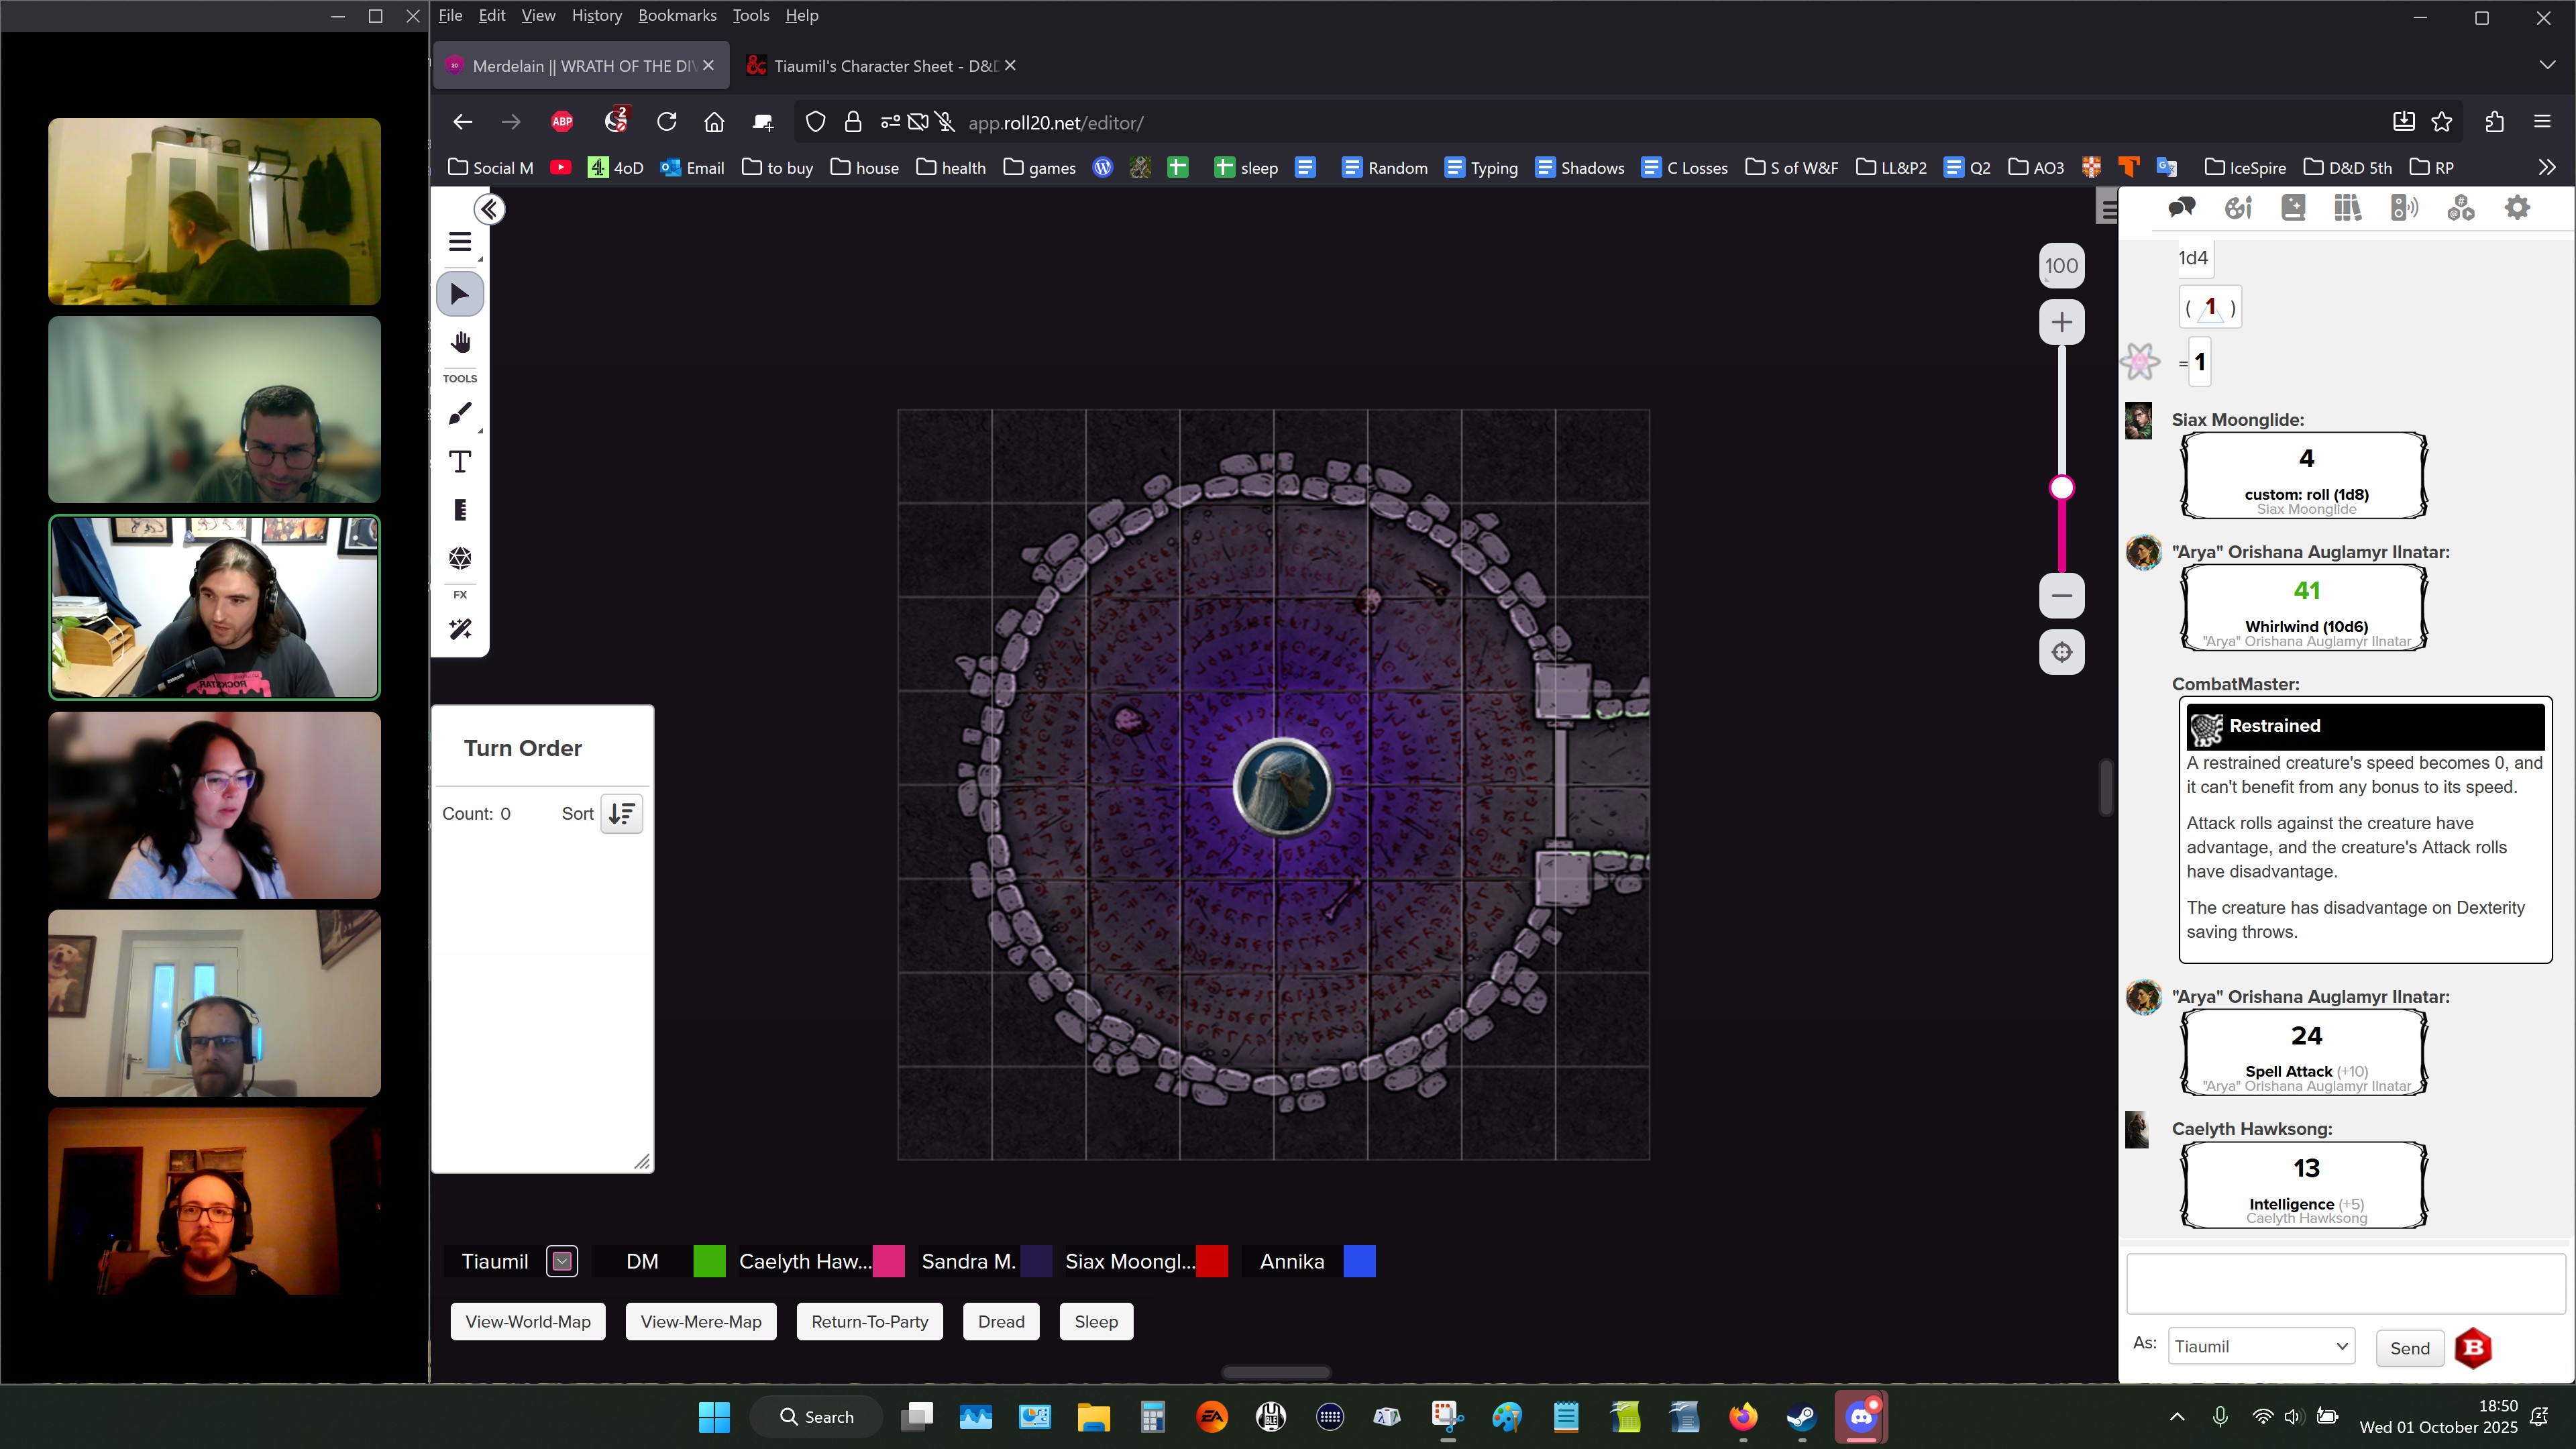Choose the Text tool
Image resolution: width=2576 pixels, height=1449 pixels.
click(460, 462)
